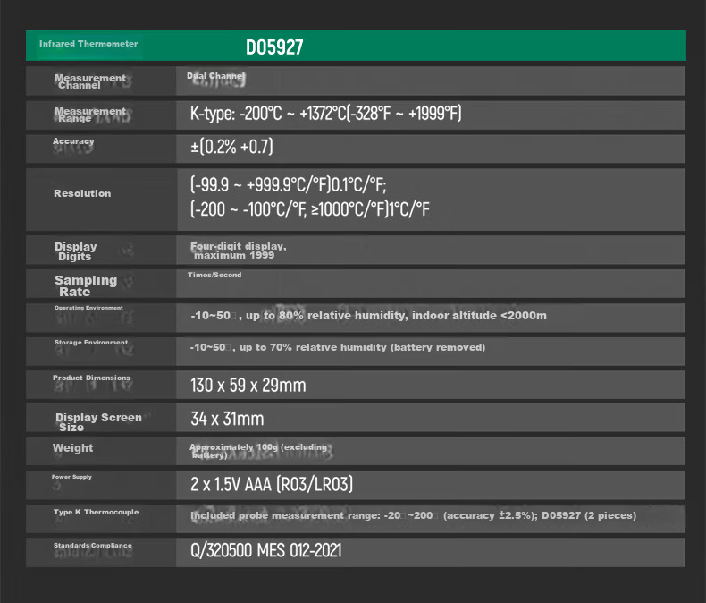The image size is (706, 603).
Task: Click the ±(0.2% +0.7) accuracy value
Action: [x=231, y=147]
